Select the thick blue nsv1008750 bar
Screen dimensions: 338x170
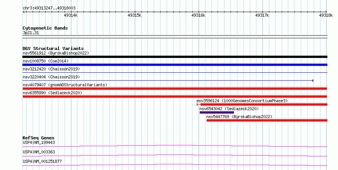pos(175,65)
